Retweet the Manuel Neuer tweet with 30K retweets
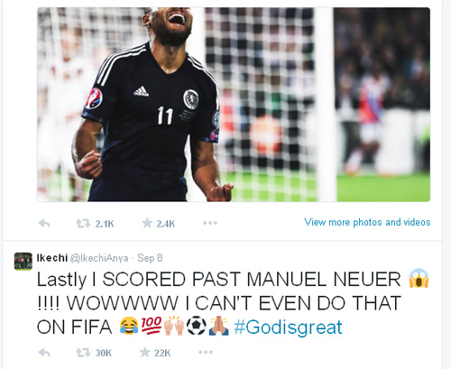451x369 pixels. [83, 353]
